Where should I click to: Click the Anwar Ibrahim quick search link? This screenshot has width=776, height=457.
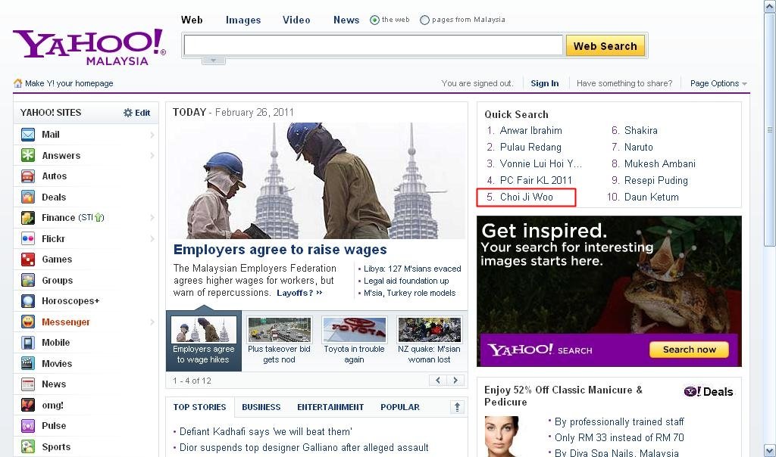pos(530,130)
